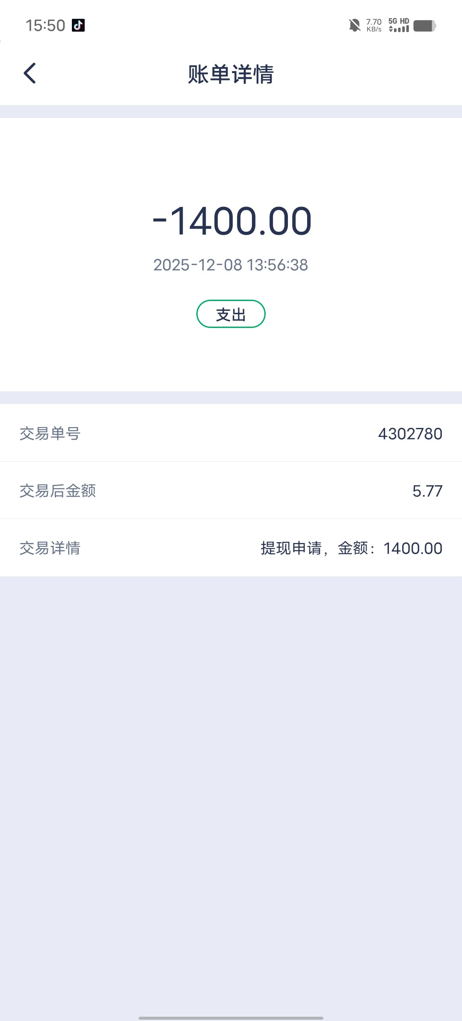
Task: Tap the back arrow in header
Action: pyautogui.click(x=30, y=73)
